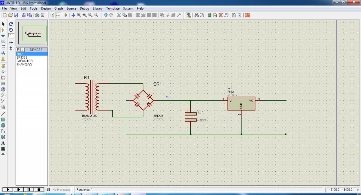Select the 2D text 'A' tool
This screenshot has width=361, height=195.
(3, 143)
